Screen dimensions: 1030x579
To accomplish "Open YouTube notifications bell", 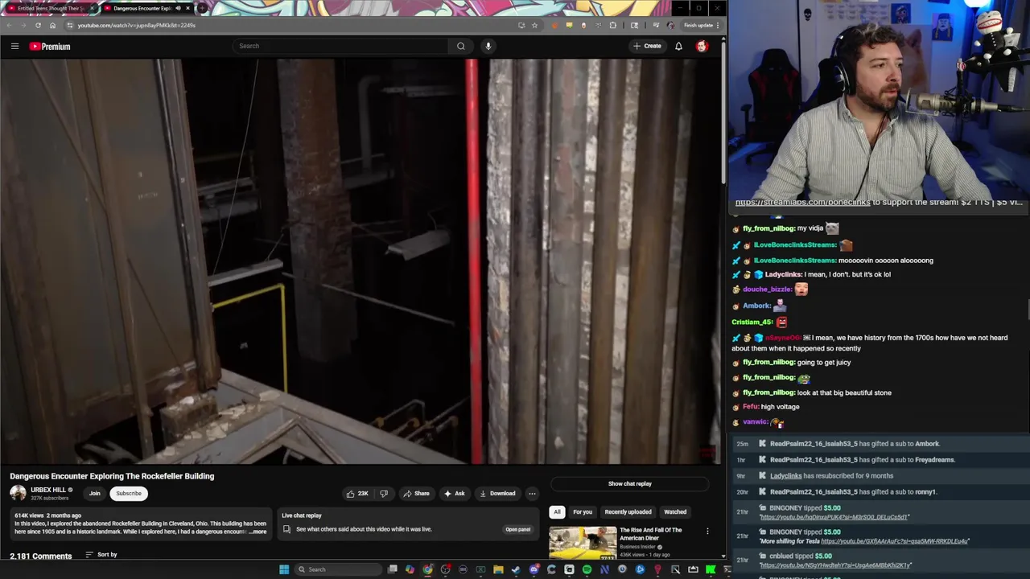I will coord(678,46).
